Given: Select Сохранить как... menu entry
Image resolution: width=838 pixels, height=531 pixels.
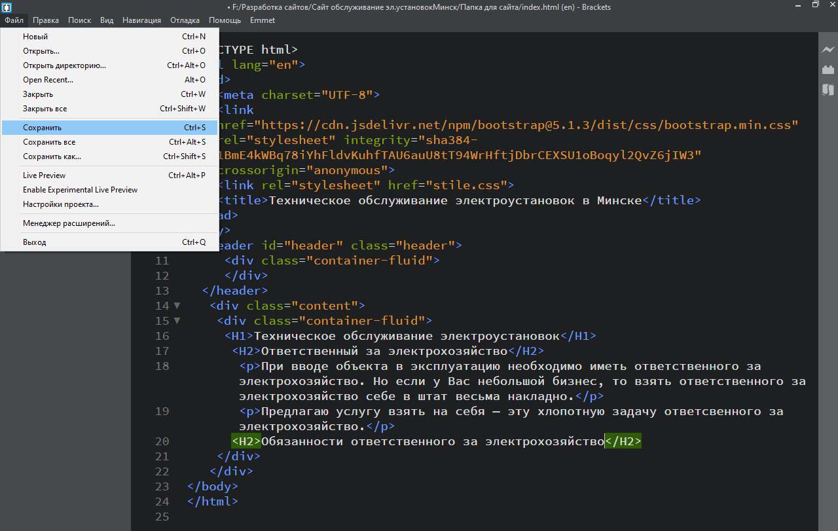Looking at the screenshot, I should point(52,156).
